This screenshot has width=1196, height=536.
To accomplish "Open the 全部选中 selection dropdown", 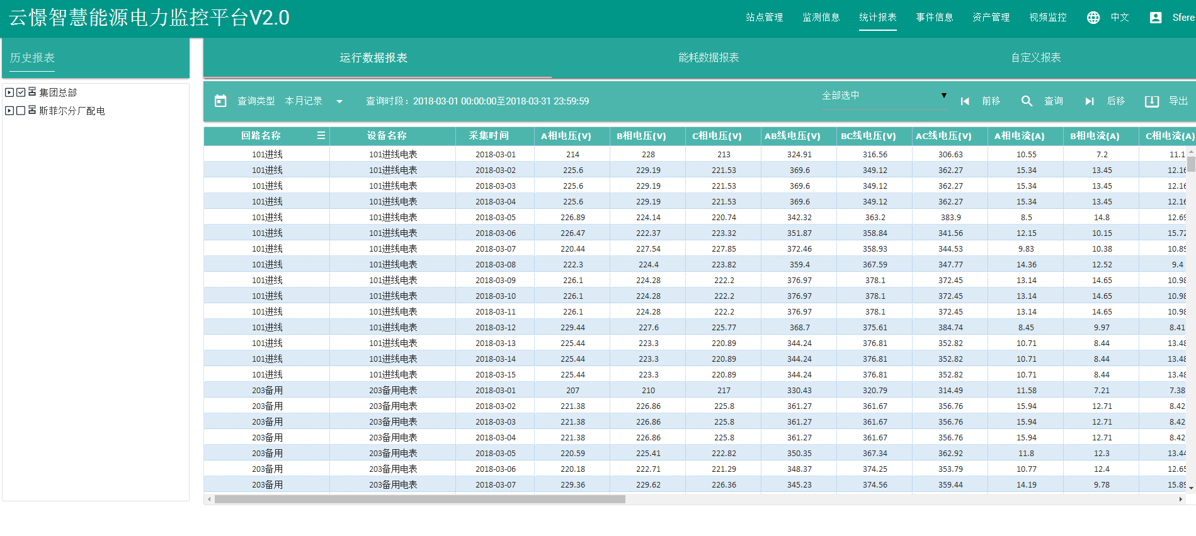I will 884,96.
